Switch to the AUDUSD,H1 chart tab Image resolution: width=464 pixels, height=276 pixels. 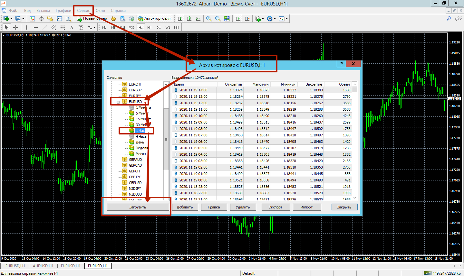(x=43, y=266)
